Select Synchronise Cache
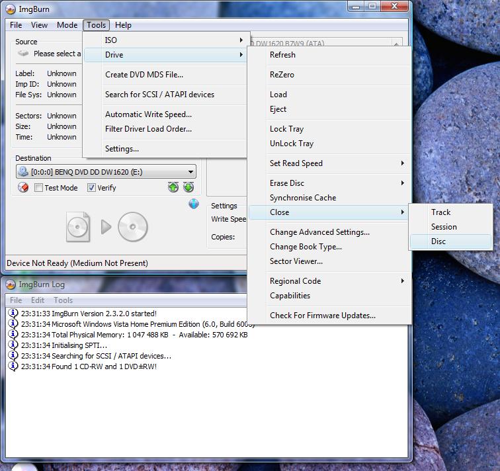Screen dimensions: 500x471 click(330, 198)
